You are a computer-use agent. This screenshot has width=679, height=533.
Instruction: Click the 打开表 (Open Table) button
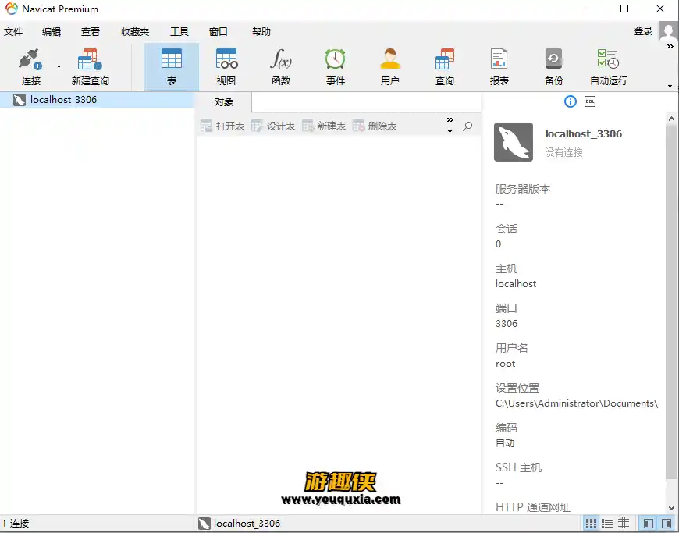(222, 126)
